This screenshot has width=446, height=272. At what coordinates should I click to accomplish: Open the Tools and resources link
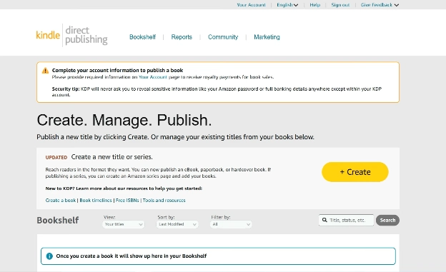tap(164, 201)
